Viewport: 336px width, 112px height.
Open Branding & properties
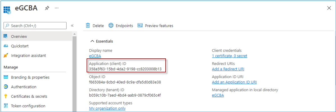[x=30, y=77]
